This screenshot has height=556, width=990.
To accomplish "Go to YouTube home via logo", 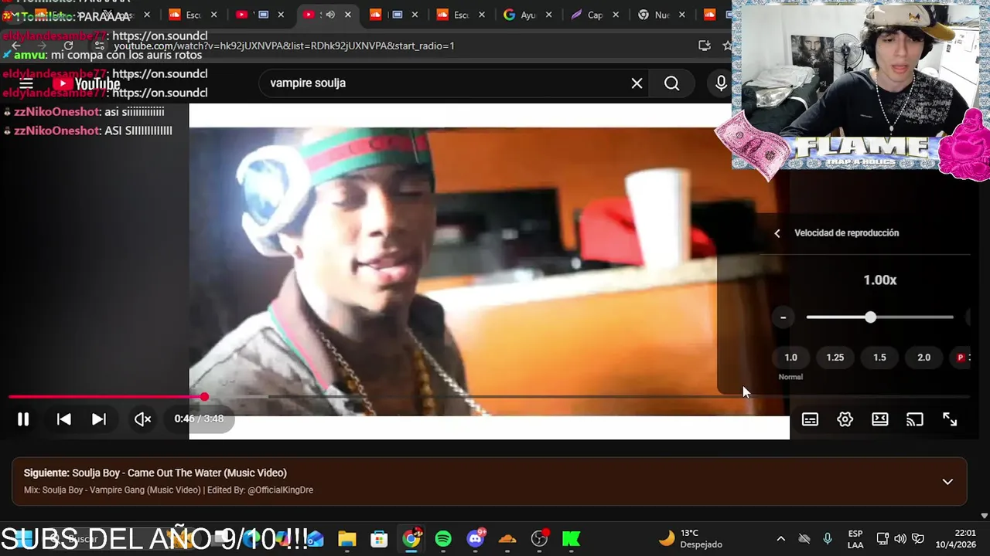I will (87, 83).
